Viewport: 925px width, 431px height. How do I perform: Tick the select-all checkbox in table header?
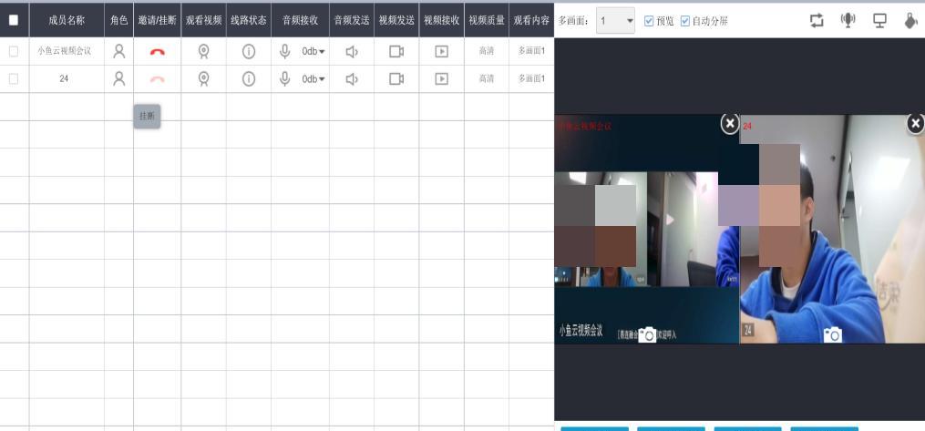pos(14,20)
